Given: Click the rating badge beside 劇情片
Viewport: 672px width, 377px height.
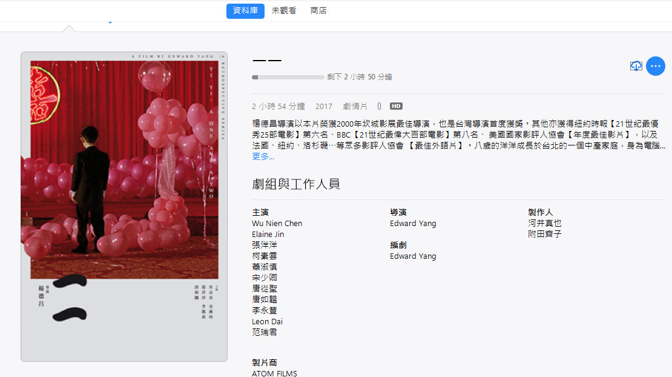Looking at the screenshot, I should pos(379,106).
